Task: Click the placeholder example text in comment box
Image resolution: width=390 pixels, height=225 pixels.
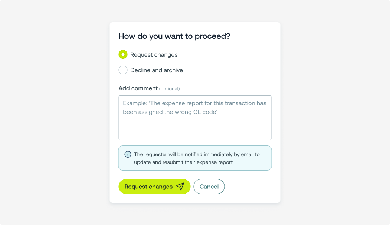Action: click(194, 103)
